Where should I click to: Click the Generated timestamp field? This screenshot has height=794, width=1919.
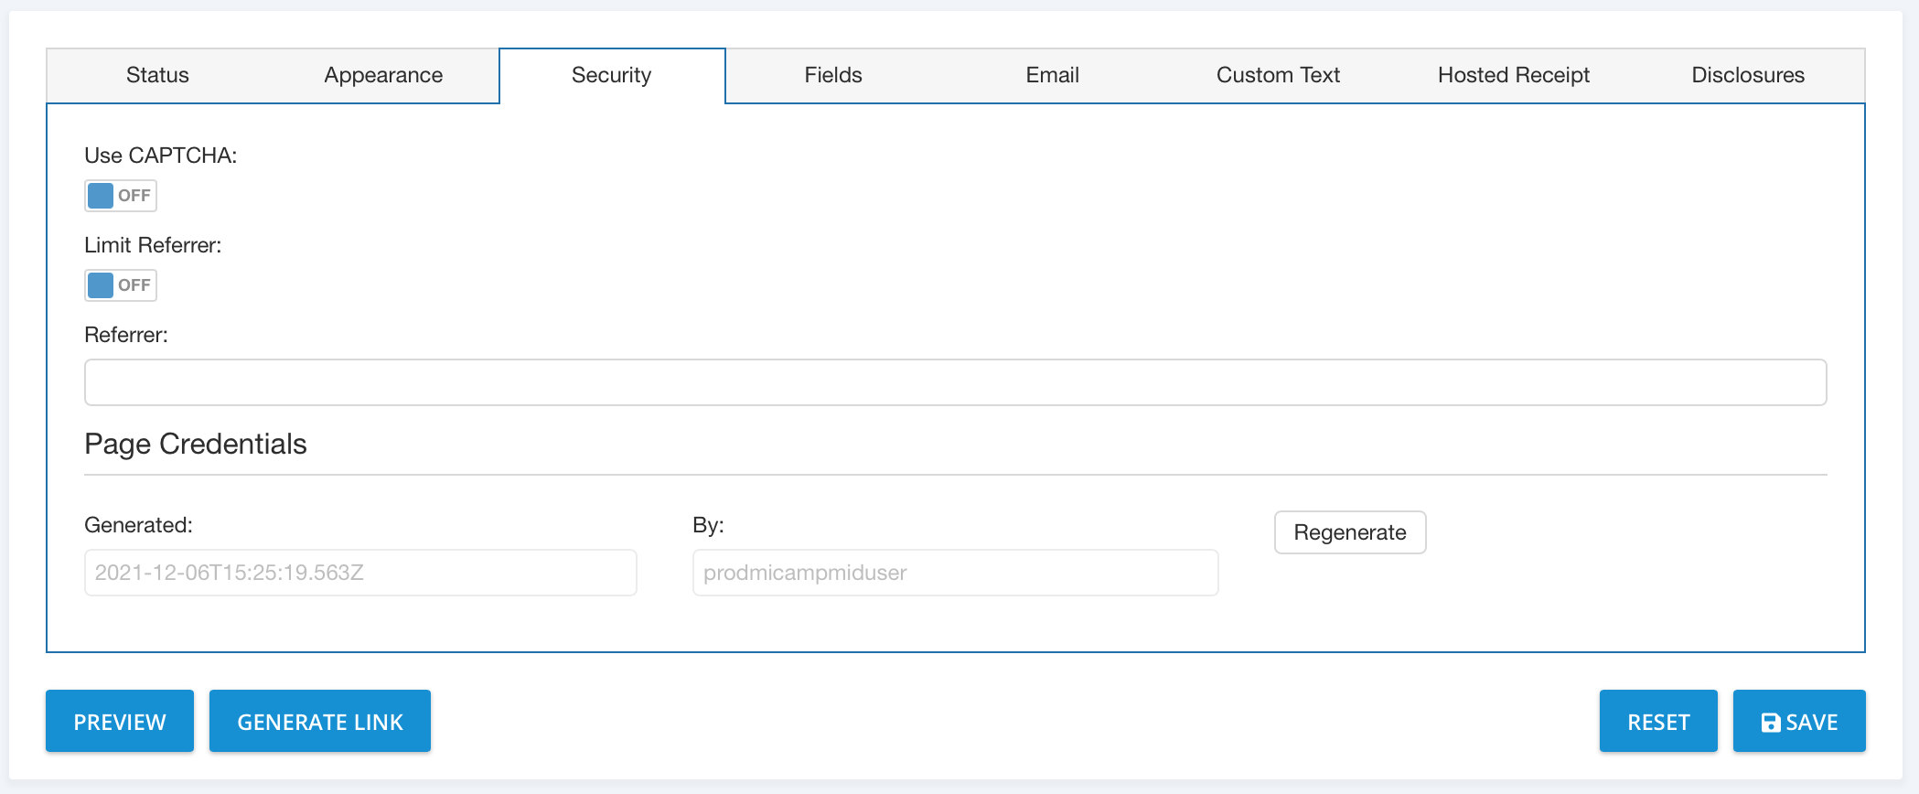coord(360,573)
